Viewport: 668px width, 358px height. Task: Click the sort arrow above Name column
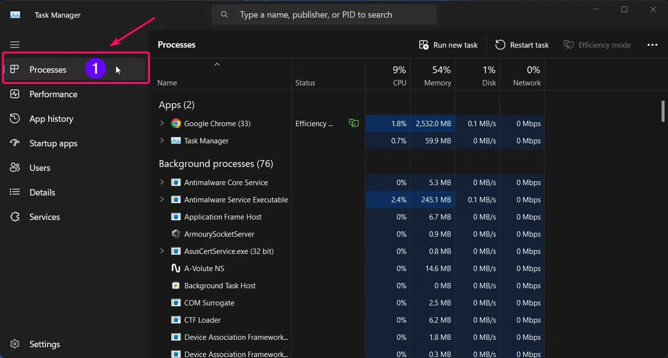coord(217,64)
